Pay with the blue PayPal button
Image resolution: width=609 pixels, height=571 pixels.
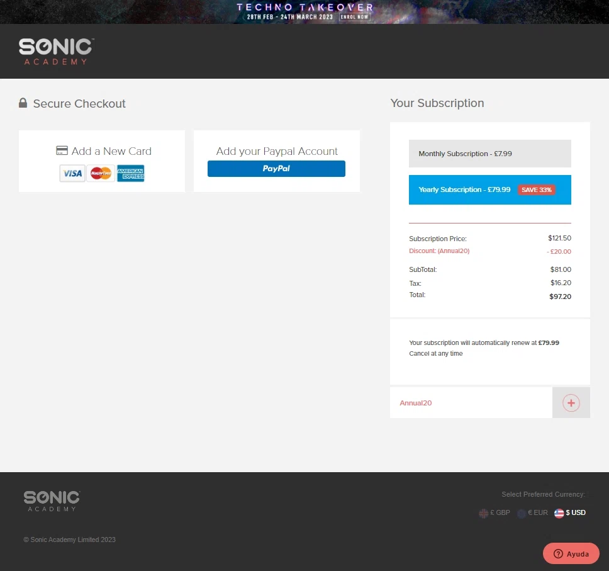(x=276, y=169)
